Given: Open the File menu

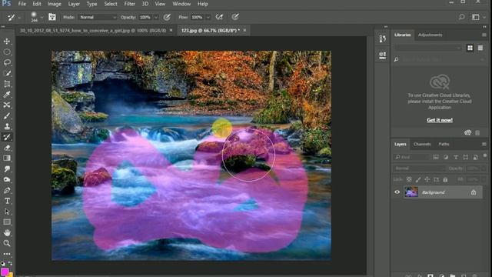Looking at the screenshot, I should (x=22, y=4).
